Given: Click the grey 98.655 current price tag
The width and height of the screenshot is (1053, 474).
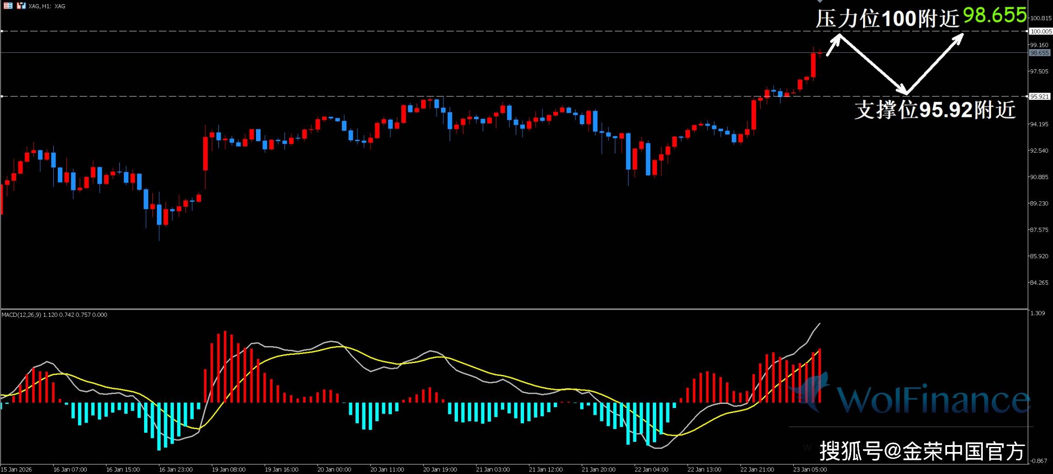Looking at the screenshot, I should (x=1040, y=53).
